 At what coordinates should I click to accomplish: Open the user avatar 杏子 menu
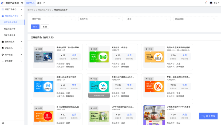tap(214, 3)
